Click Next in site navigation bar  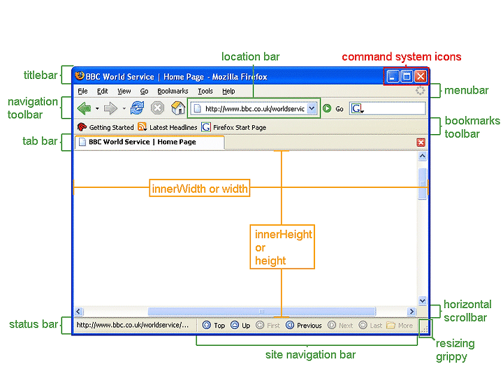(x=340, y=326)
